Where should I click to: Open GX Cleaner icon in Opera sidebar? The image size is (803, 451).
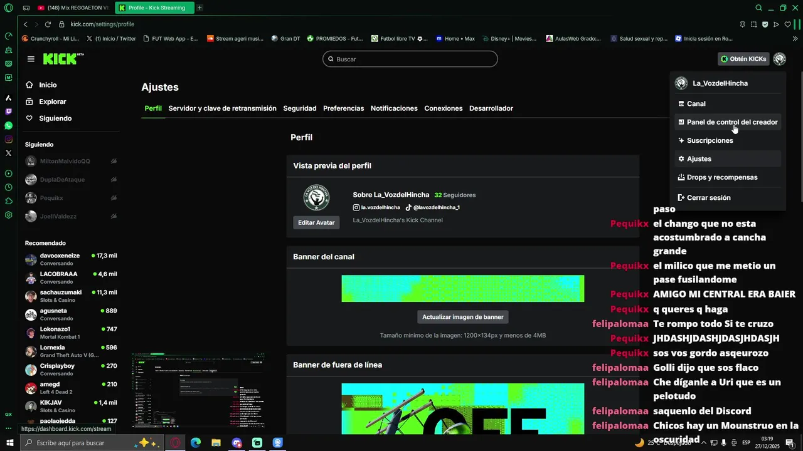tap(9, 49)
